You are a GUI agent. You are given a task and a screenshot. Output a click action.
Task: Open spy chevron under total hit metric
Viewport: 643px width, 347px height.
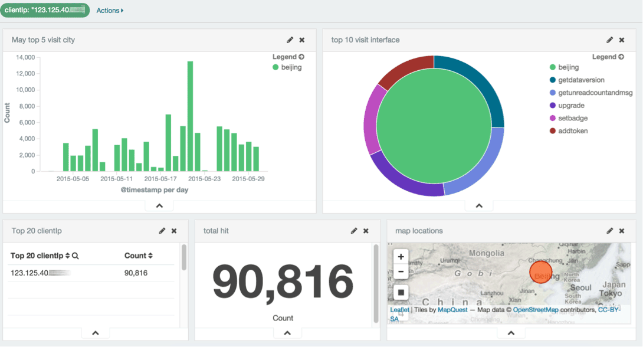coord(287,333)
